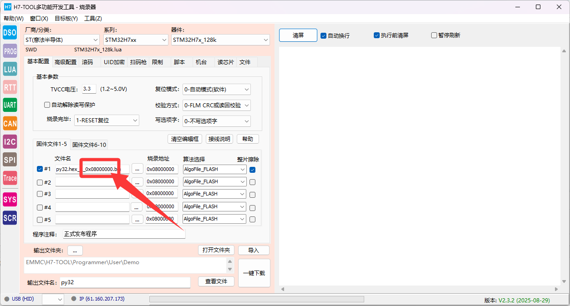Open the UART serial tool
570x306 pixels.
pyautogui.click(x=10, y=105)
